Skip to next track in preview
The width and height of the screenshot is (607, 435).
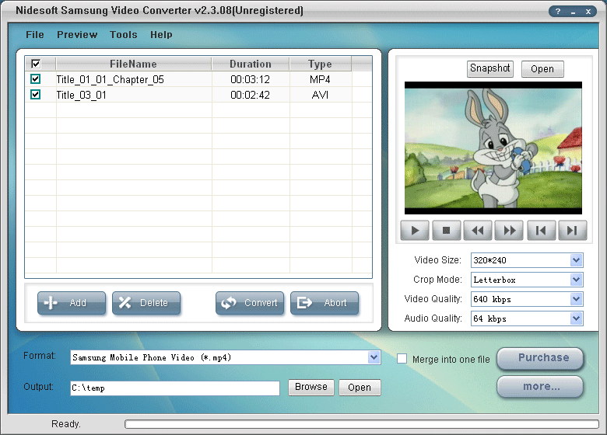pos(573,231)
